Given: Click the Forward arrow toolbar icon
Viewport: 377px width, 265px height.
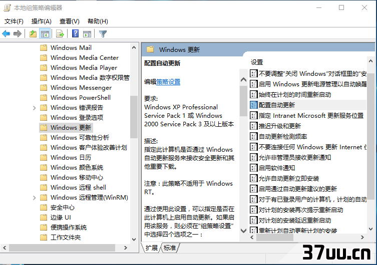Looking at the screenshot, I should click(x=18, y=34).
